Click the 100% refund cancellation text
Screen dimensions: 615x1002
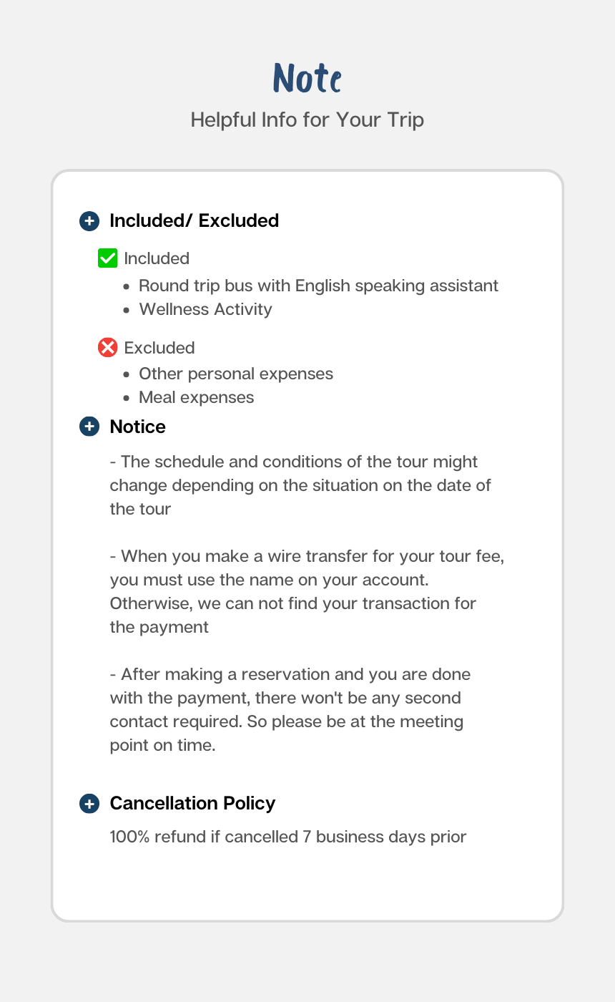[288, 837]
